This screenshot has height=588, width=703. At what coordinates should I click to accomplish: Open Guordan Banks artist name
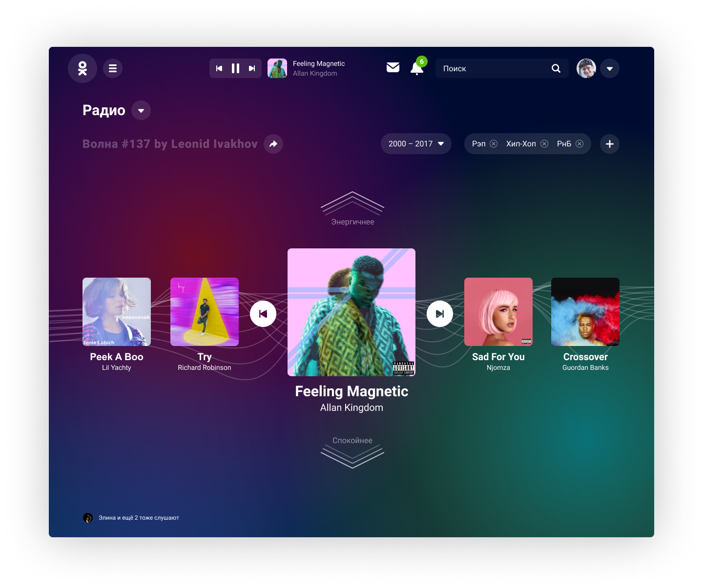[585, 367]
